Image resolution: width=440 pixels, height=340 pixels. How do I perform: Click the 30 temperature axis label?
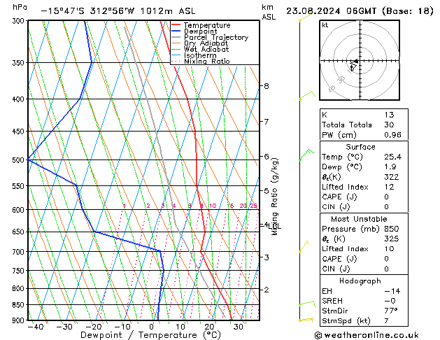239,327
